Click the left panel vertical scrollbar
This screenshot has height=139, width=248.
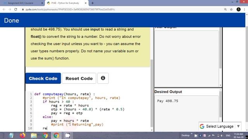152,93
